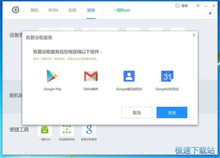This screenshot has width=220, height=158.
Task: Click the 一键Root label under 便捷工具
Action: click(45, 139)
